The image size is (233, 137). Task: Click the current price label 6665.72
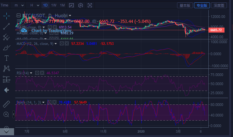[x=216, y=30]
